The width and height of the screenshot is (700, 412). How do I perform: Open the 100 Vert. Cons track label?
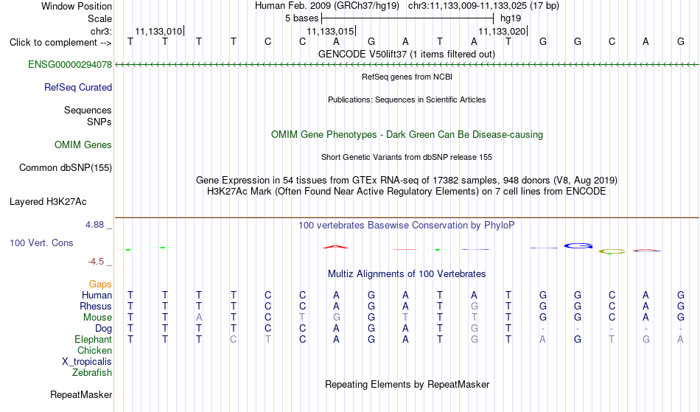tap(41, 242)
